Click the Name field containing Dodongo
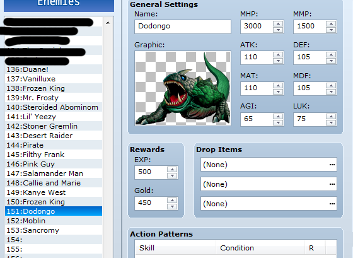 183,27
